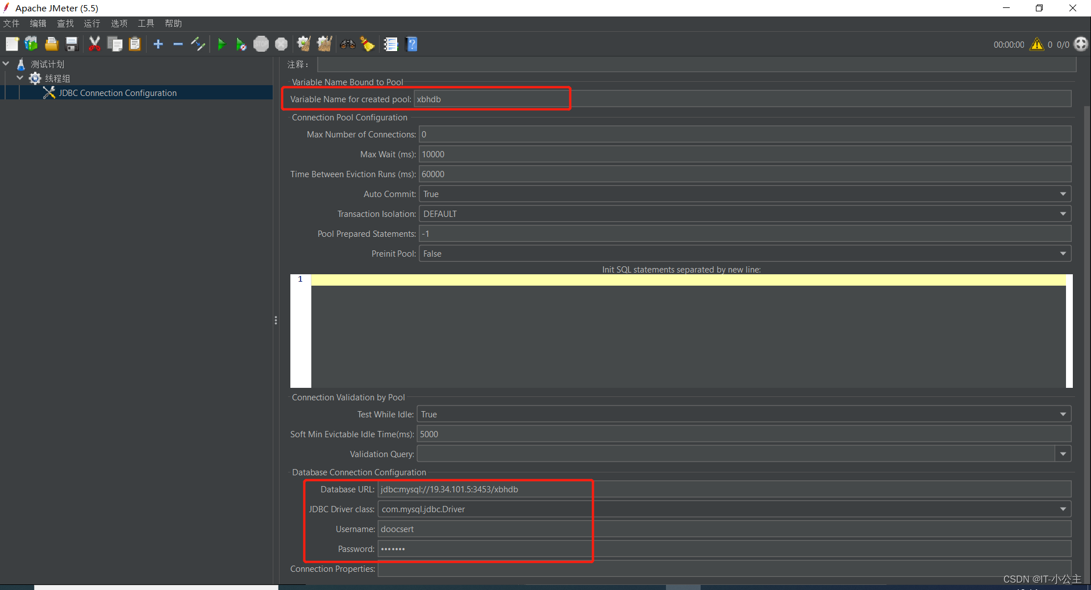Click the remote engines status icon
Image resolution: width=1091 pixels, height=590 pixels.
tap(1081, 44)
